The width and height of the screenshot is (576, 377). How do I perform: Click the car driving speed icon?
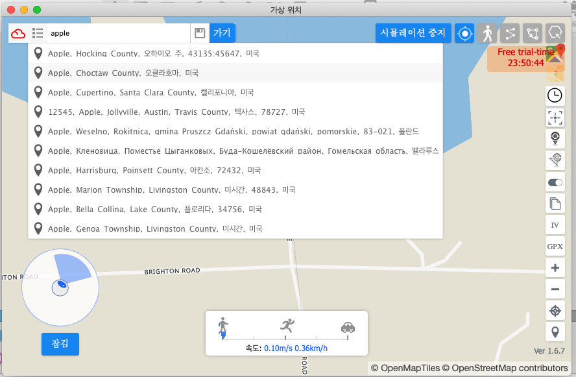(x=348, y=326)
